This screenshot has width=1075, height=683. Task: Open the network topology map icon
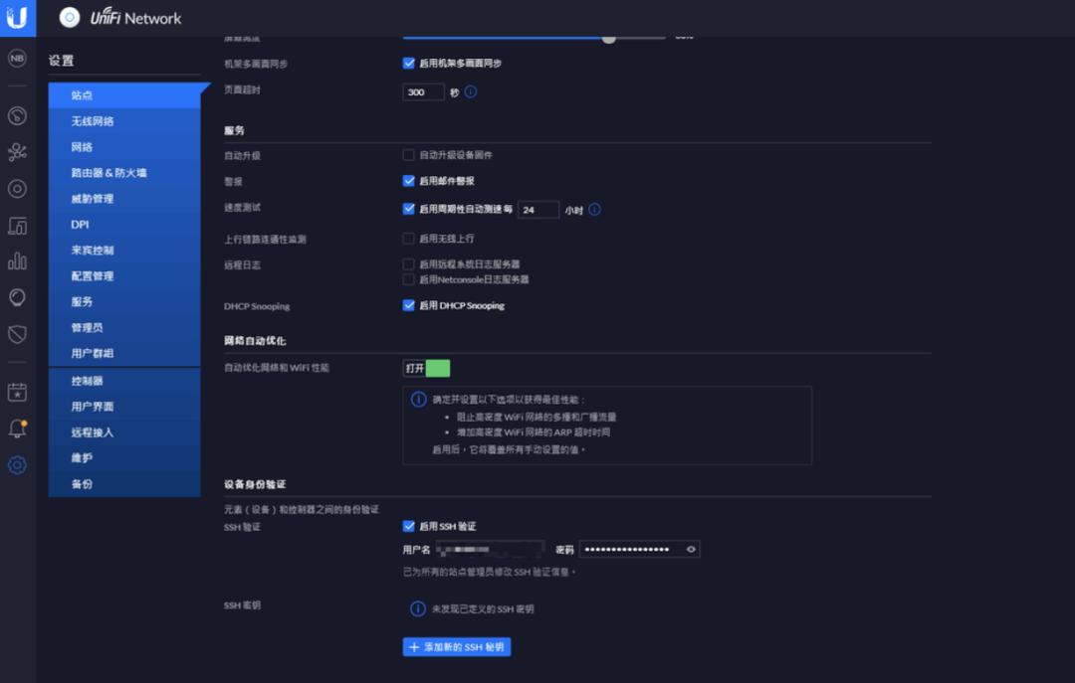(x=15, y=150)
